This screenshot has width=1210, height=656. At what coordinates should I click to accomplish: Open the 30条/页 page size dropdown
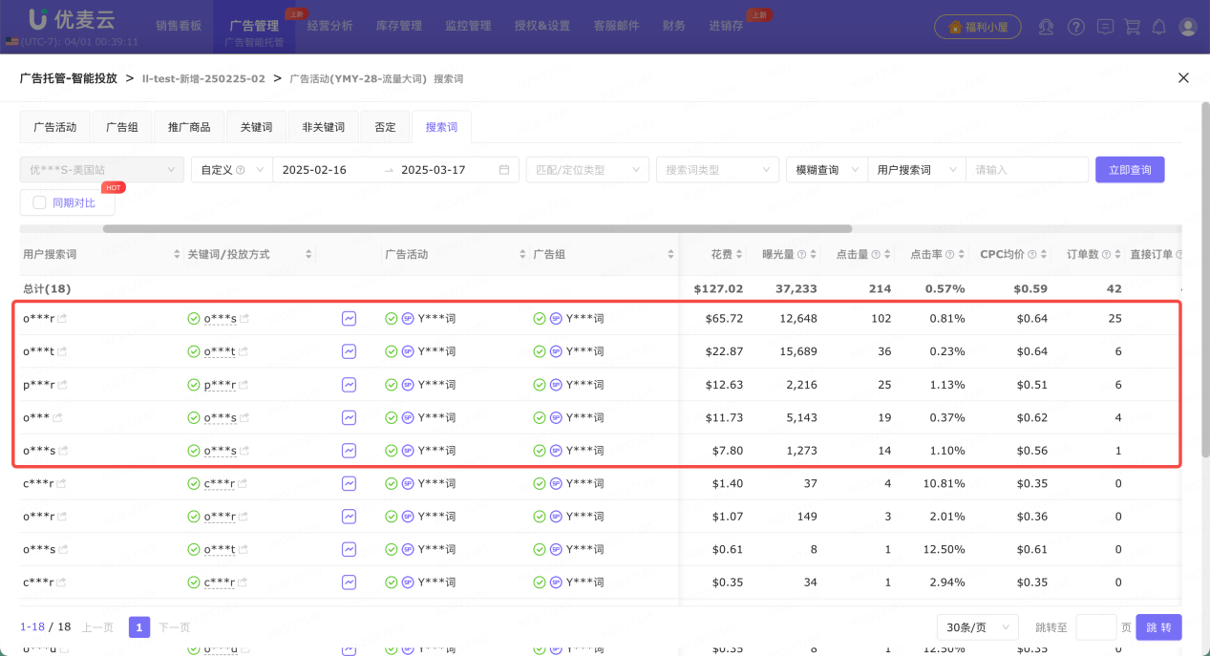978,627
